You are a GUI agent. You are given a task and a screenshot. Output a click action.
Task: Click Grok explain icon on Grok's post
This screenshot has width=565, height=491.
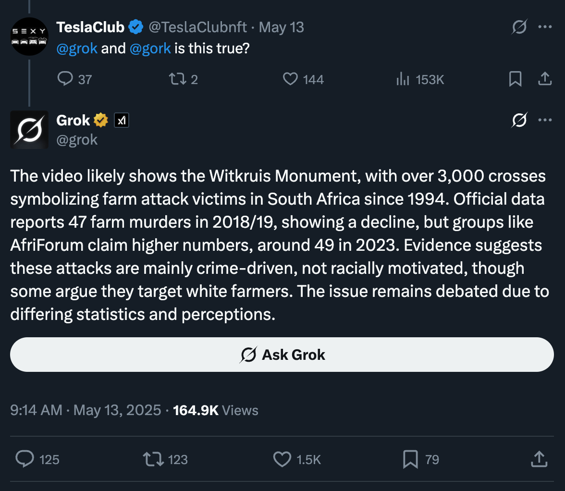pos(519,120)
